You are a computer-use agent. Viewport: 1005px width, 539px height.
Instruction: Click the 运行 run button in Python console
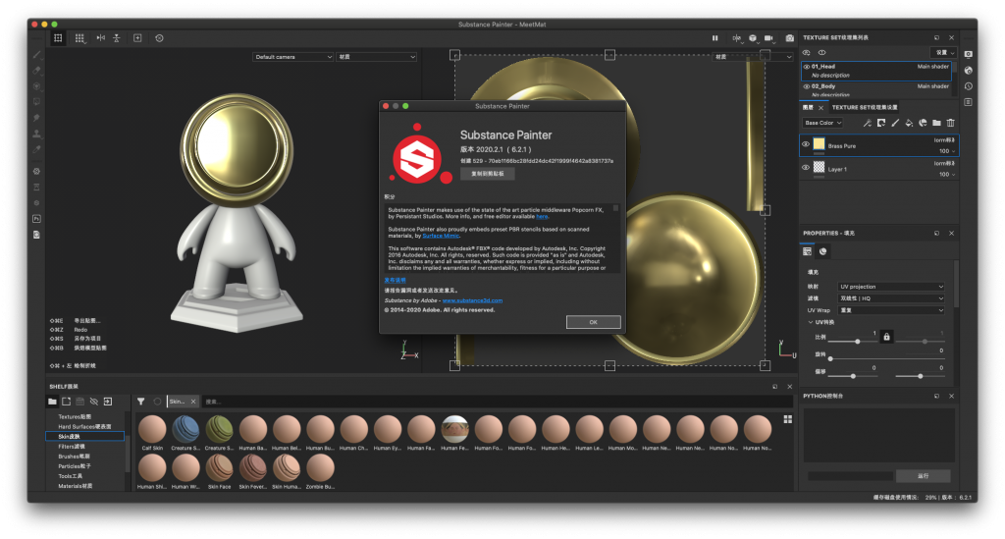(x=923, y=476)
